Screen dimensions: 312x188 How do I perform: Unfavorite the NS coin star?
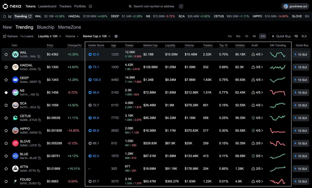click(x=6, y=92)
